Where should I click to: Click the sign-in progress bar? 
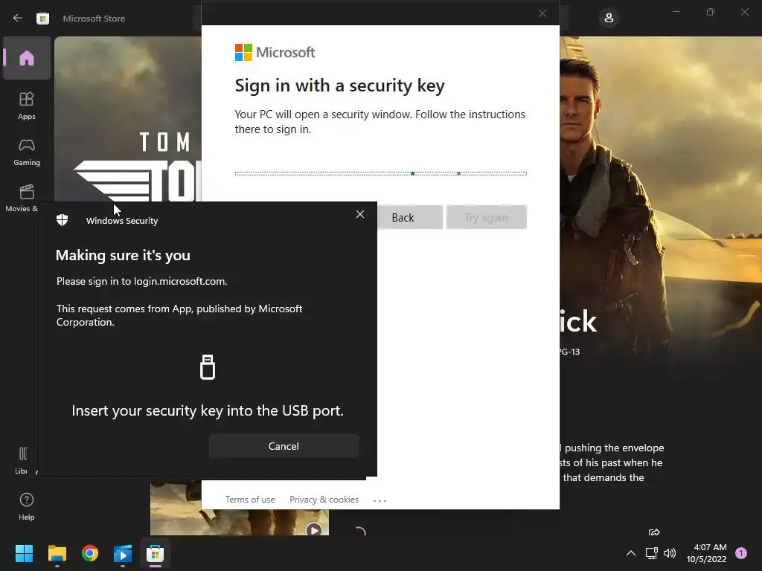click(x=381, y=173)
